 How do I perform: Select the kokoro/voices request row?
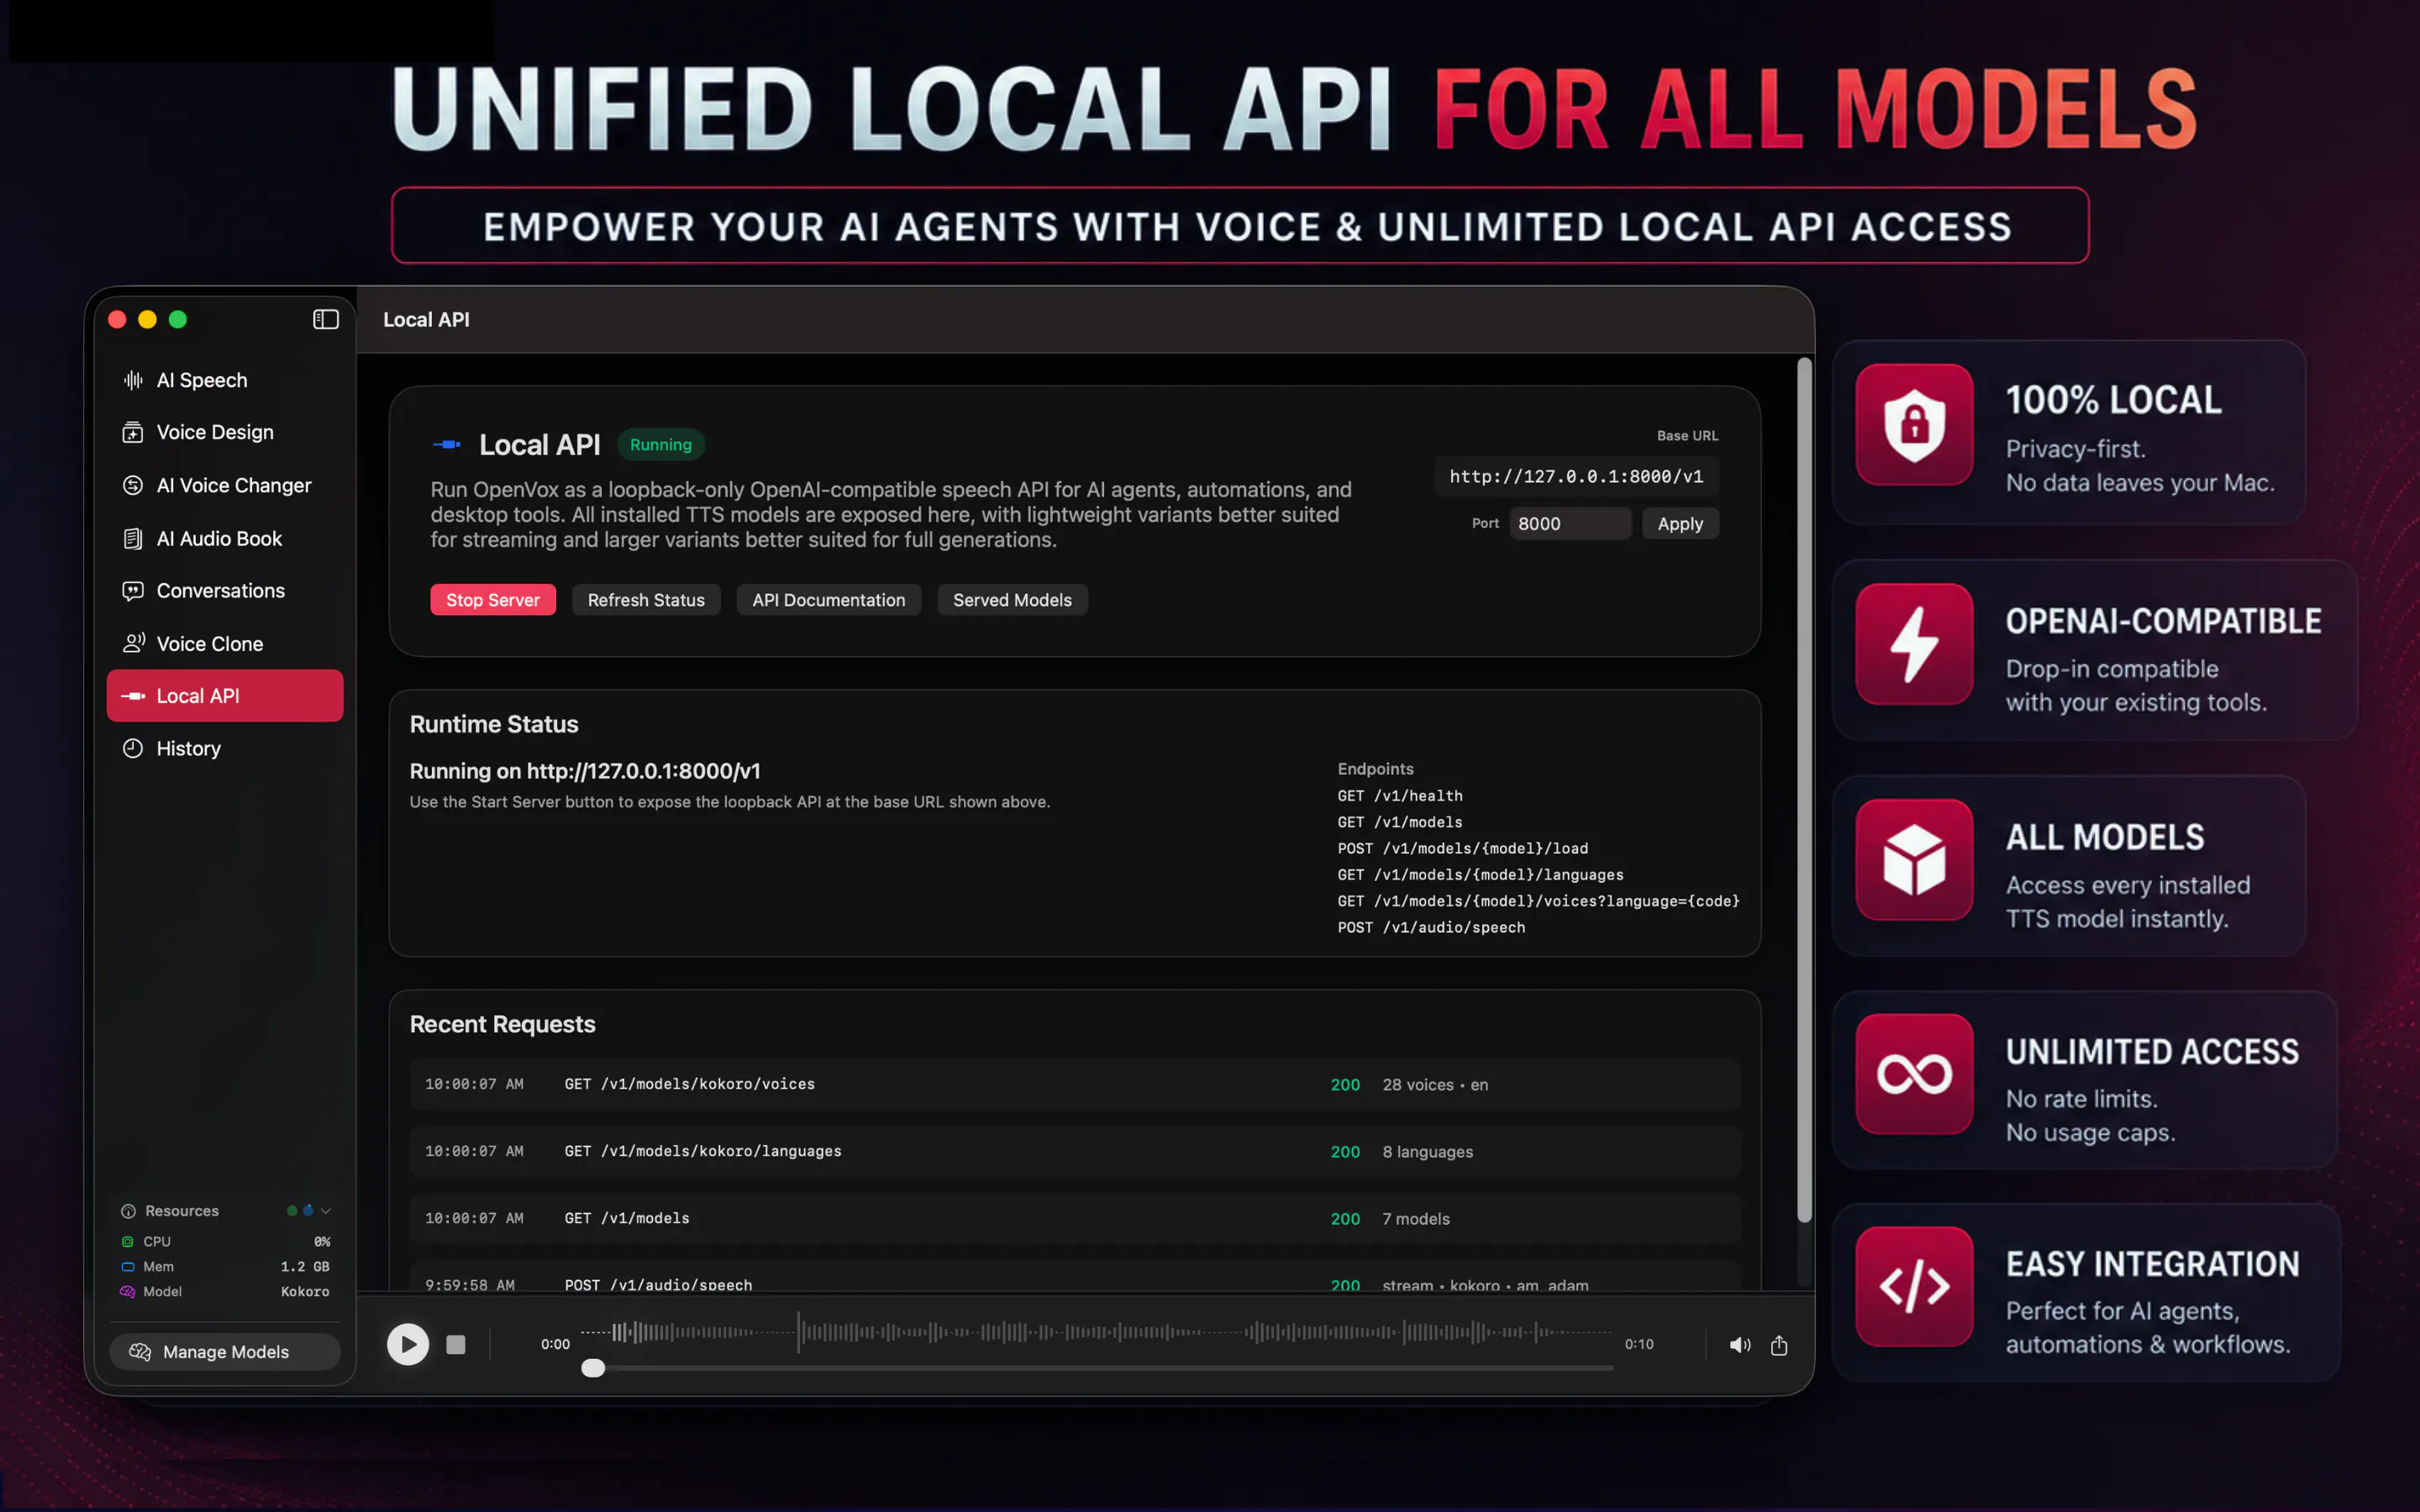[1075, 1084]
